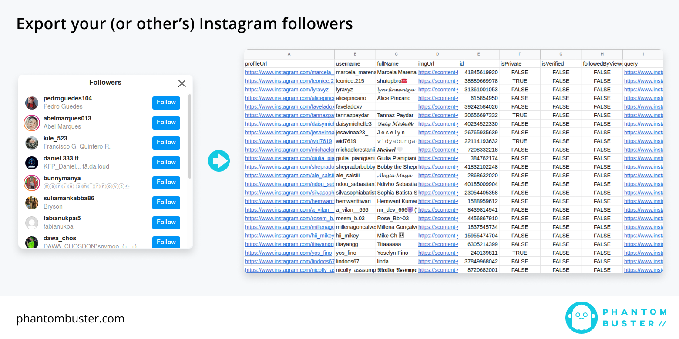Click username cell titayangg
Screen dimensions: 679x339
coord(355,244)
